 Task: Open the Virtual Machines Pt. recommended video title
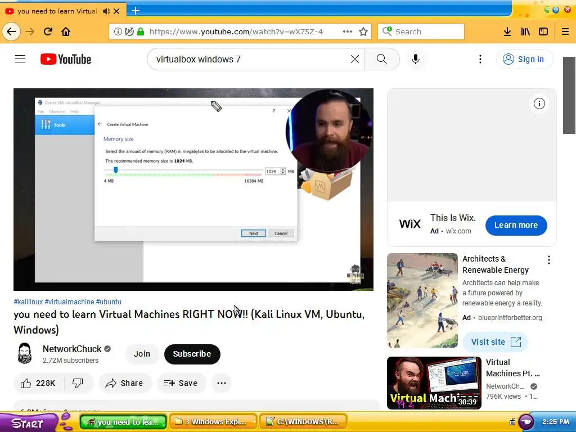tap(513, 368)
